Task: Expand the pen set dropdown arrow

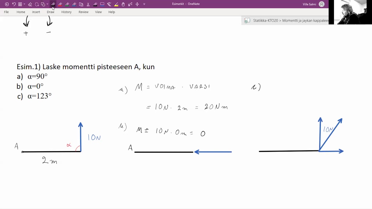Action: click(x=24, y=4)
